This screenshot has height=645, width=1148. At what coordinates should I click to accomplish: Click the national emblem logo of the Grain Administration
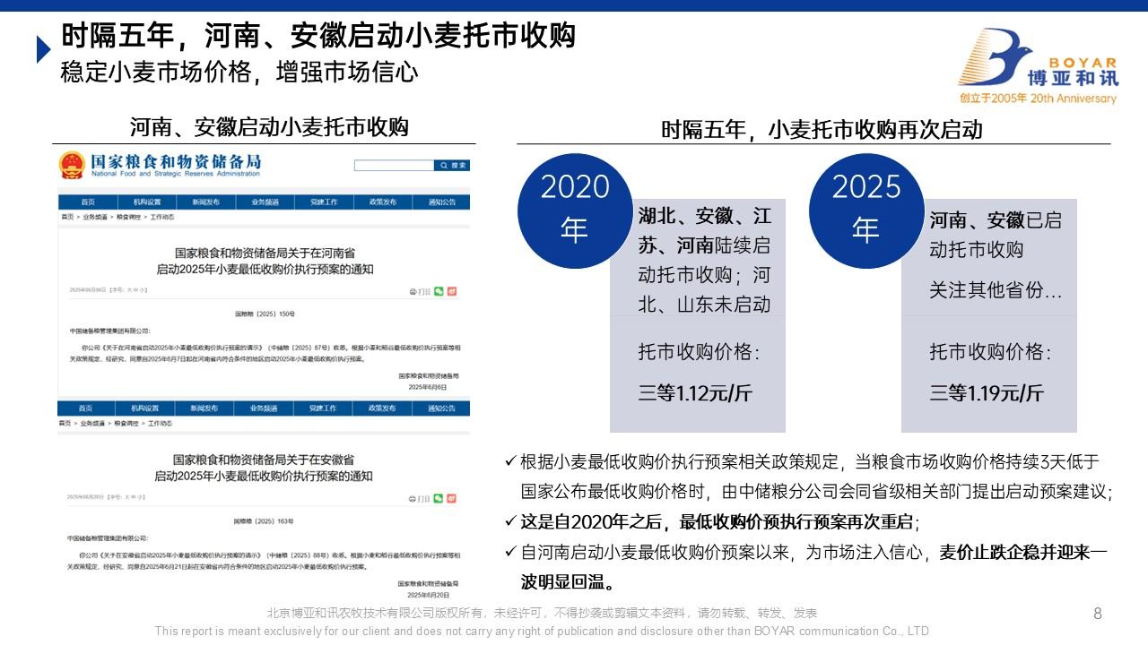(x=72, y=166)
